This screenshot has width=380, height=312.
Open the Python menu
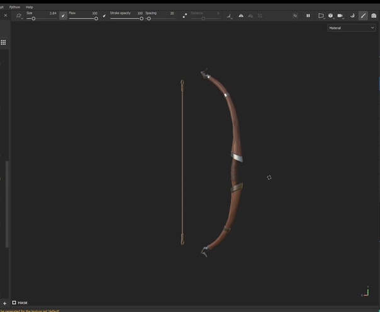pyautogui.click(x=14, y=7)
